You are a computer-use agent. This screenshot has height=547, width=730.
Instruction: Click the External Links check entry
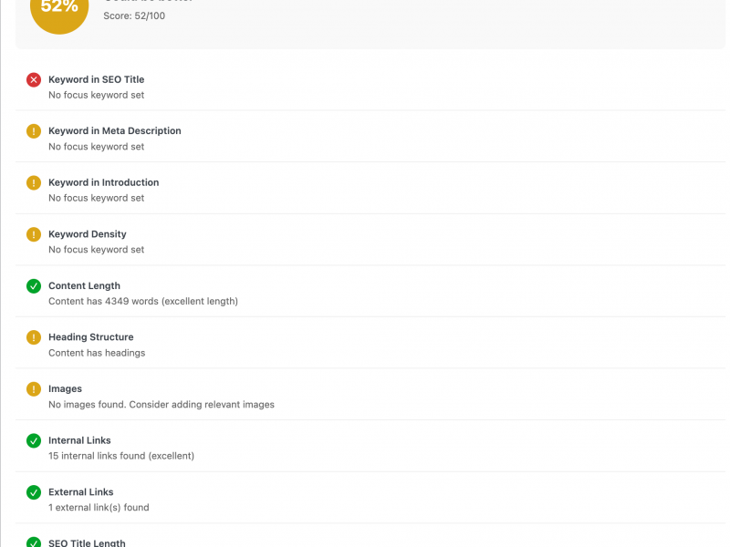[x=365, y=499]
